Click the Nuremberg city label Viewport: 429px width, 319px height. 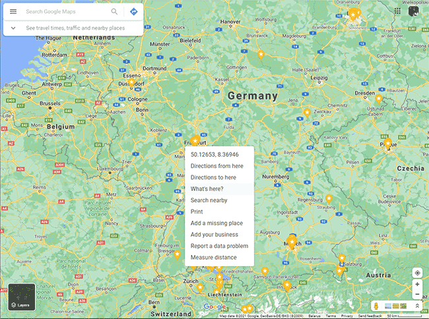[276, 177]
